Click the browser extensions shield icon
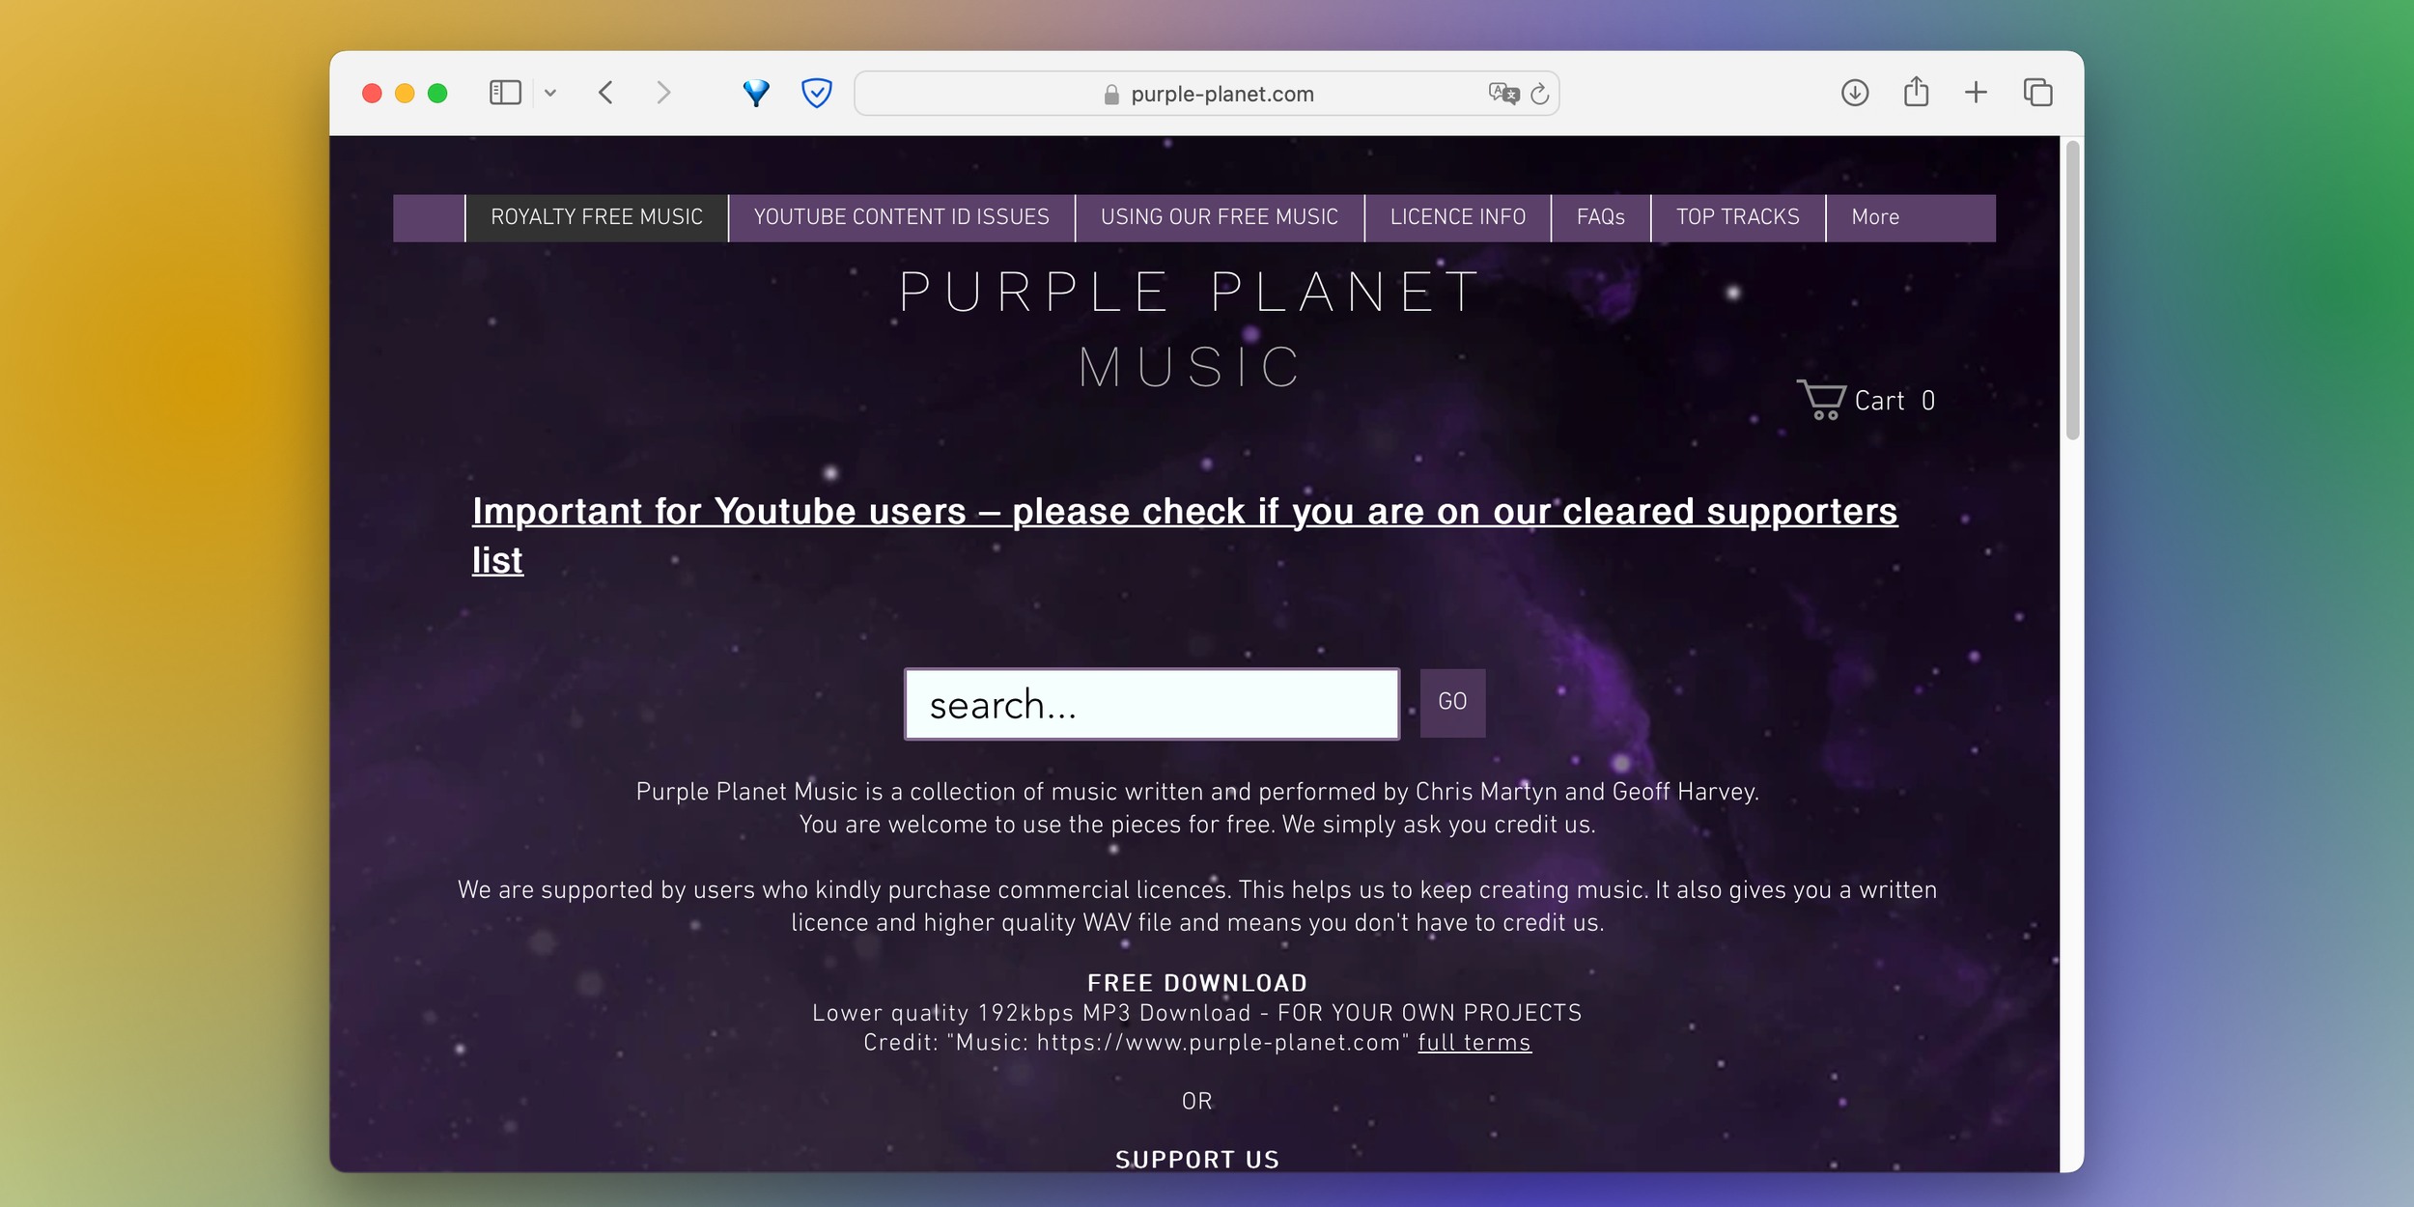Image resolution: width=2414 pixels, height=1207 pixels. coord(816,93)
